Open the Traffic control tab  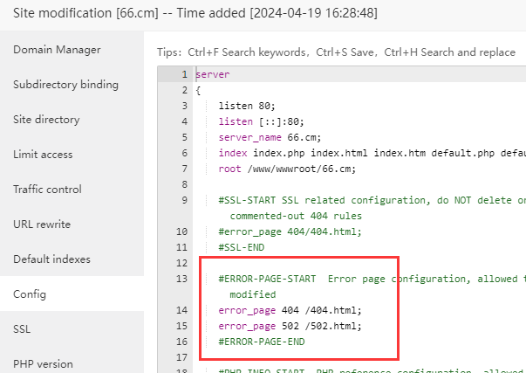coord(47,190)
